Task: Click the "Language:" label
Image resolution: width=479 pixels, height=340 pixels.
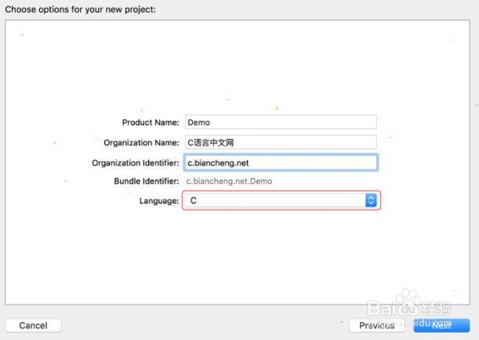Action: pyautogui.click(x=159, y=201)
